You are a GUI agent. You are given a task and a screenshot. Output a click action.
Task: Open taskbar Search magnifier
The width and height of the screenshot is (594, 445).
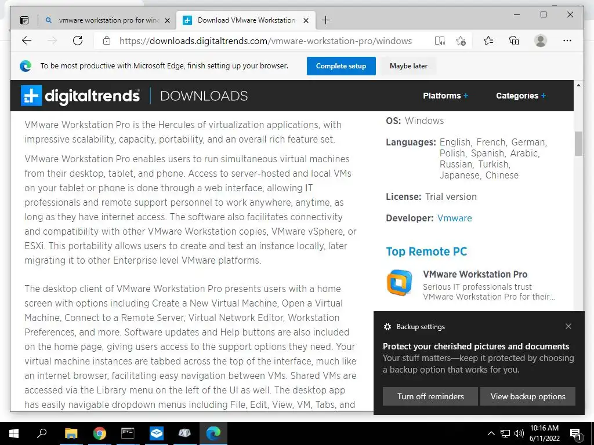42,433
